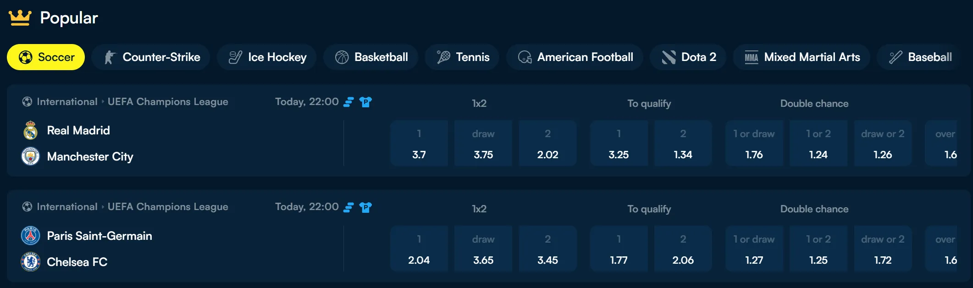Click the Basketball ball icon
973x288 pixels.
[x=341, y=57]
